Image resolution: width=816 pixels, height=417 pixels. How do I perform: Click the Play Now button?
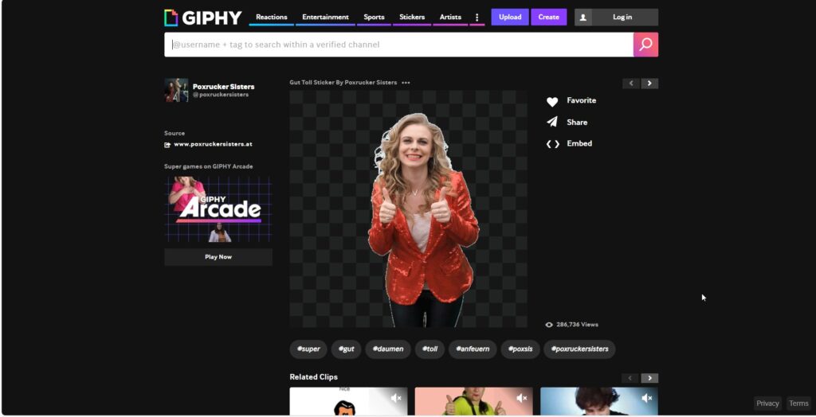pyautogui.click(x=218, y=257)
